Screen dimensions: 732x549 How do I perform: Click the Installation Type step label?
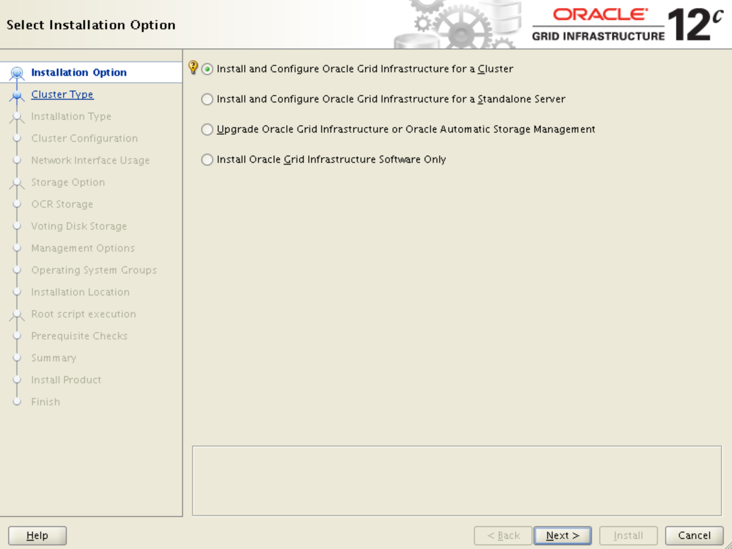(x=71, y=117)
